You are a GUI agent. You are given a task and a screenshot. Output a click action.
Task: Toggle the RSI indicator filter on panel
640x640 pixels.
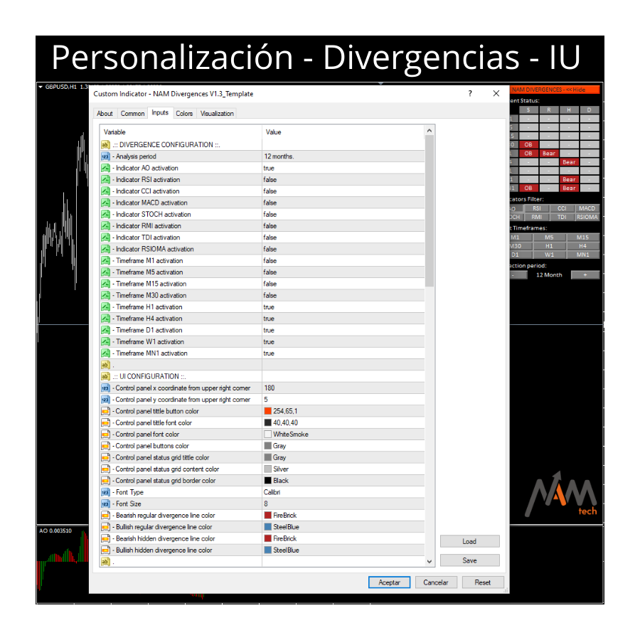point(536,208)
